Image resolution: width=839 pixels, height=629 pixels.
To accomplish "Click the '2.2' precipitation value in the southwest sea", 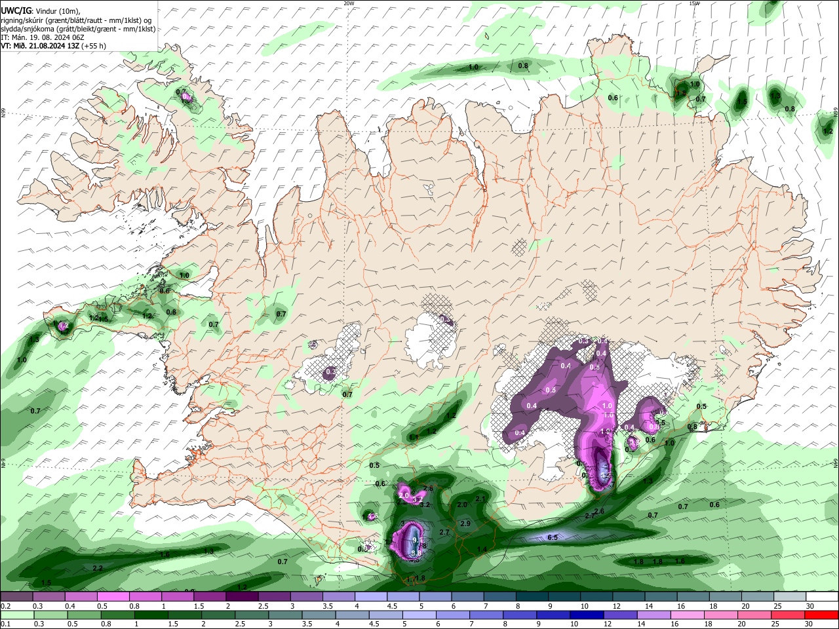I will click(98, 568).
